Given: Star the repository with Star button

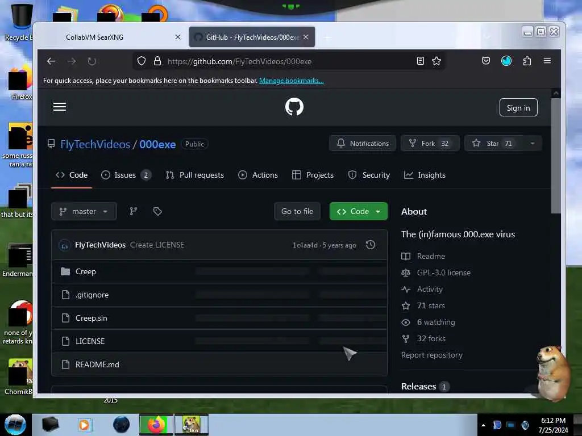Looking at the screenshot, I should coord(494,144).
